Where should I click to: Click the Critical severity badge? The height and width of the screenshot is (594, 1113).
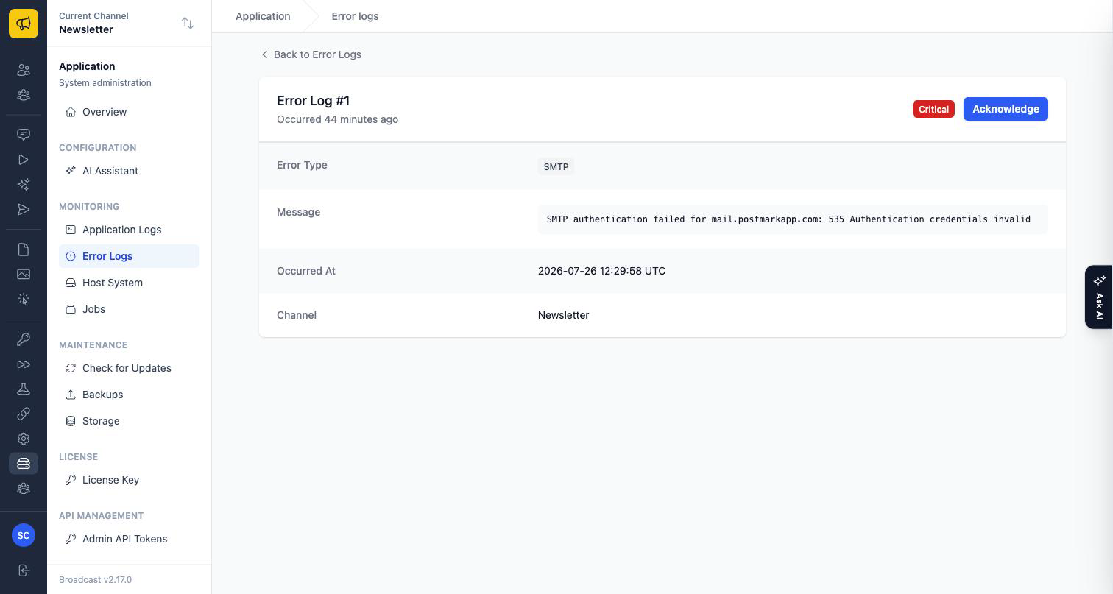tap(933, 109)
